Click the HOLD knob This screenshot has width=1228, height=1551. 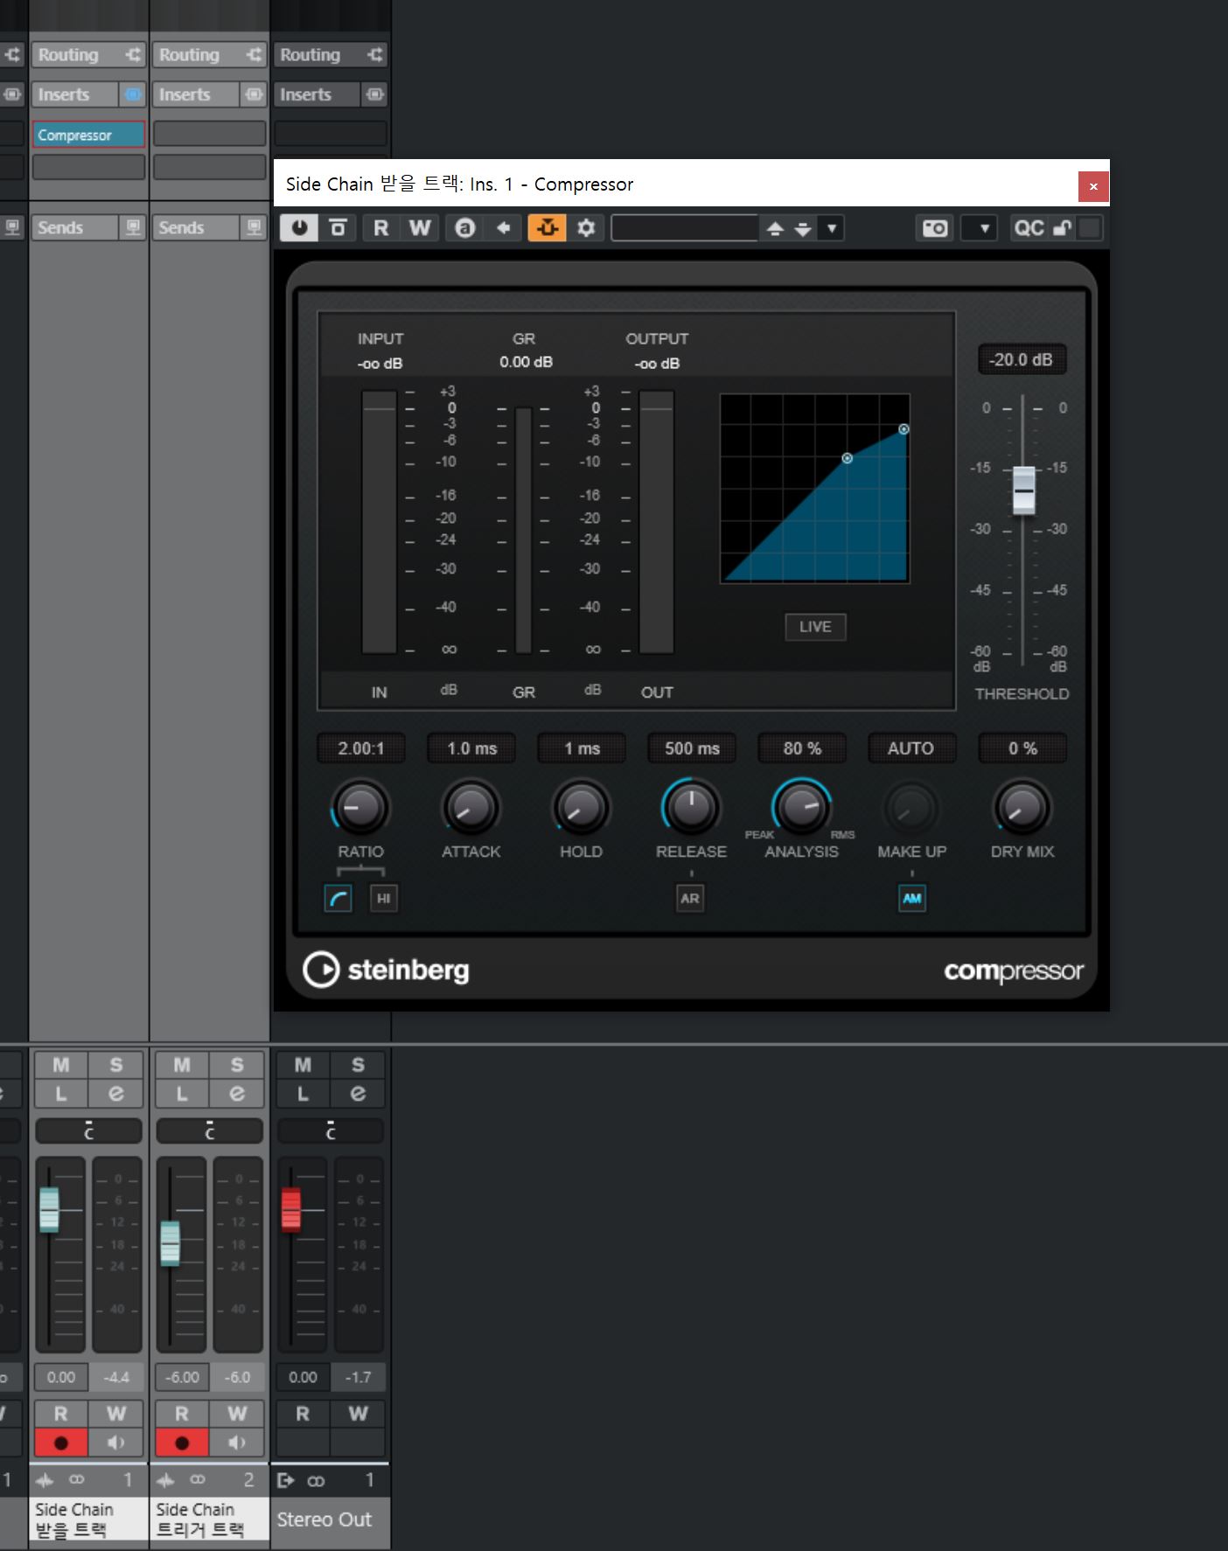point(581,808)
